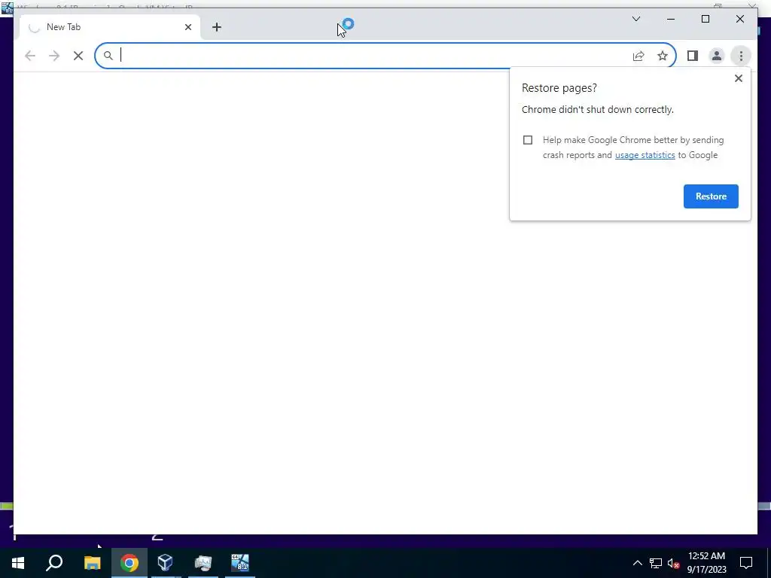Close the New Tab tab
Screen dimensions: 771x578
187,27
